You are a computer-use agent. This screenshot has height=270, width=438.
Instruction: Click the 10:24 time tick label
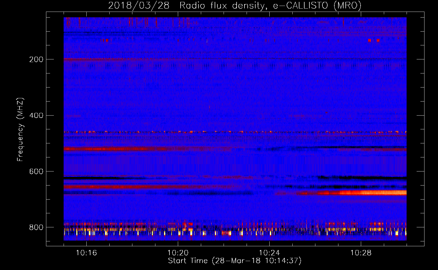(269, 253)
